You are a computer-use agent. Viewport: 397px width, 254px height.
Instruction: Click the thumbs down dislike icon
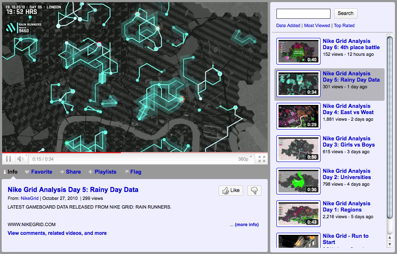pyautogui.click(x=254, y=190)
